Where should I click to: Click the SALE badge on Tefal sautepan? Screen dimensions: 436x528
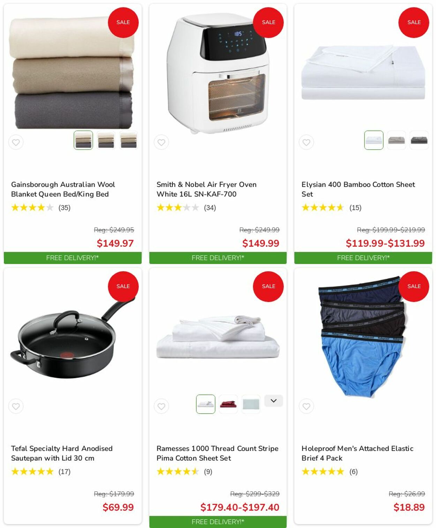123,286
